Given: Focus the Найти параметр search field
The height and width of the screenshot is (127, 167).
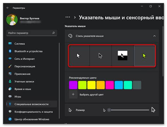Looking at the screenshot, I should point(32,33).
